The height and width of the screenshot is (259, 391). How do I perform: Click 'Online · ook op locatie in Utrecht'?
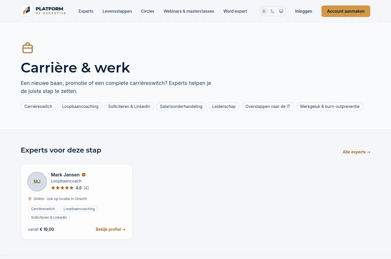[60, 199]
